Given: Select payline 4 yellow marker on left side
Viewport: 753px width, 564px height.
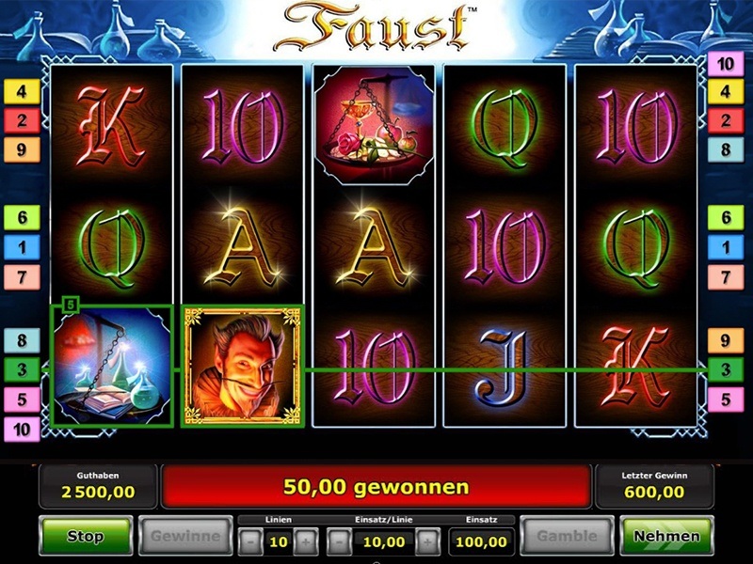Looking at the screenshot, I should pos(22,91).
